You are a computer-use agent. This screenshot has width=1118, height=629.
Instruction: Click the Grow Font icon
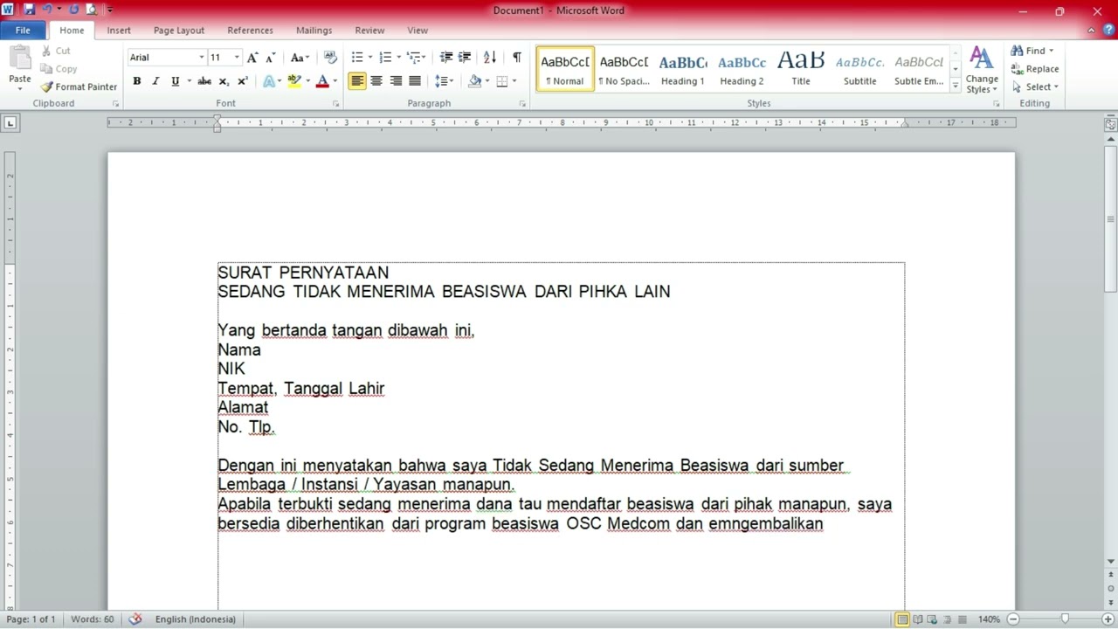pos(252,58)
